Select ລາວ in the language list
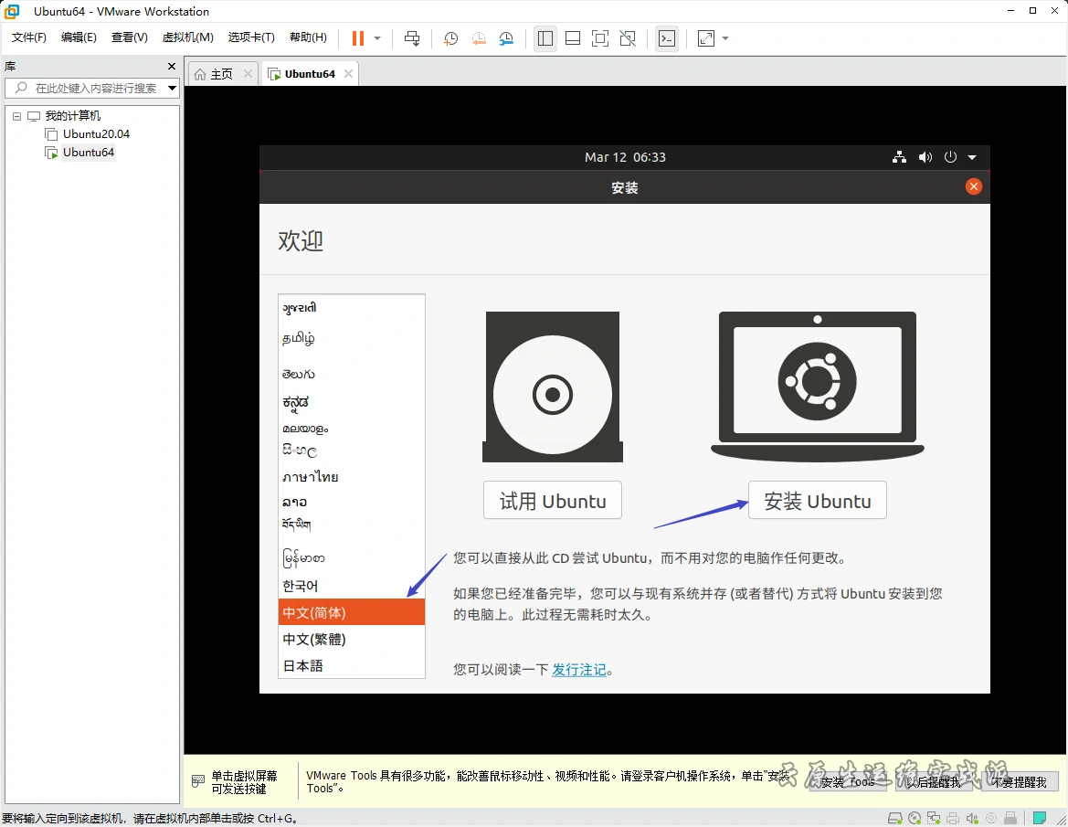This screenshot has width=1068, height=827. 352,502
